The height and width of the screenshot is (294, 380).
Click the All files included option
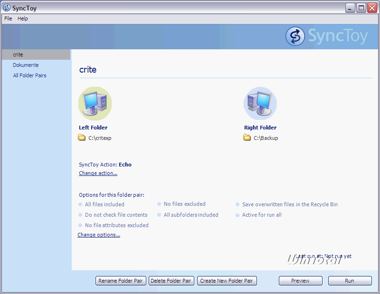click(104, 204)
